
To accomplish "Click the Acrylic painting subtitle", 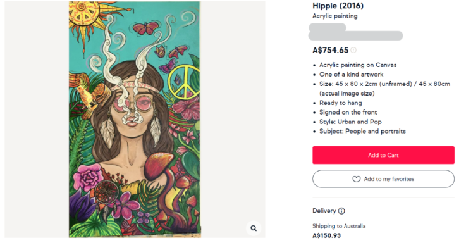I will (x=335, y=16).
